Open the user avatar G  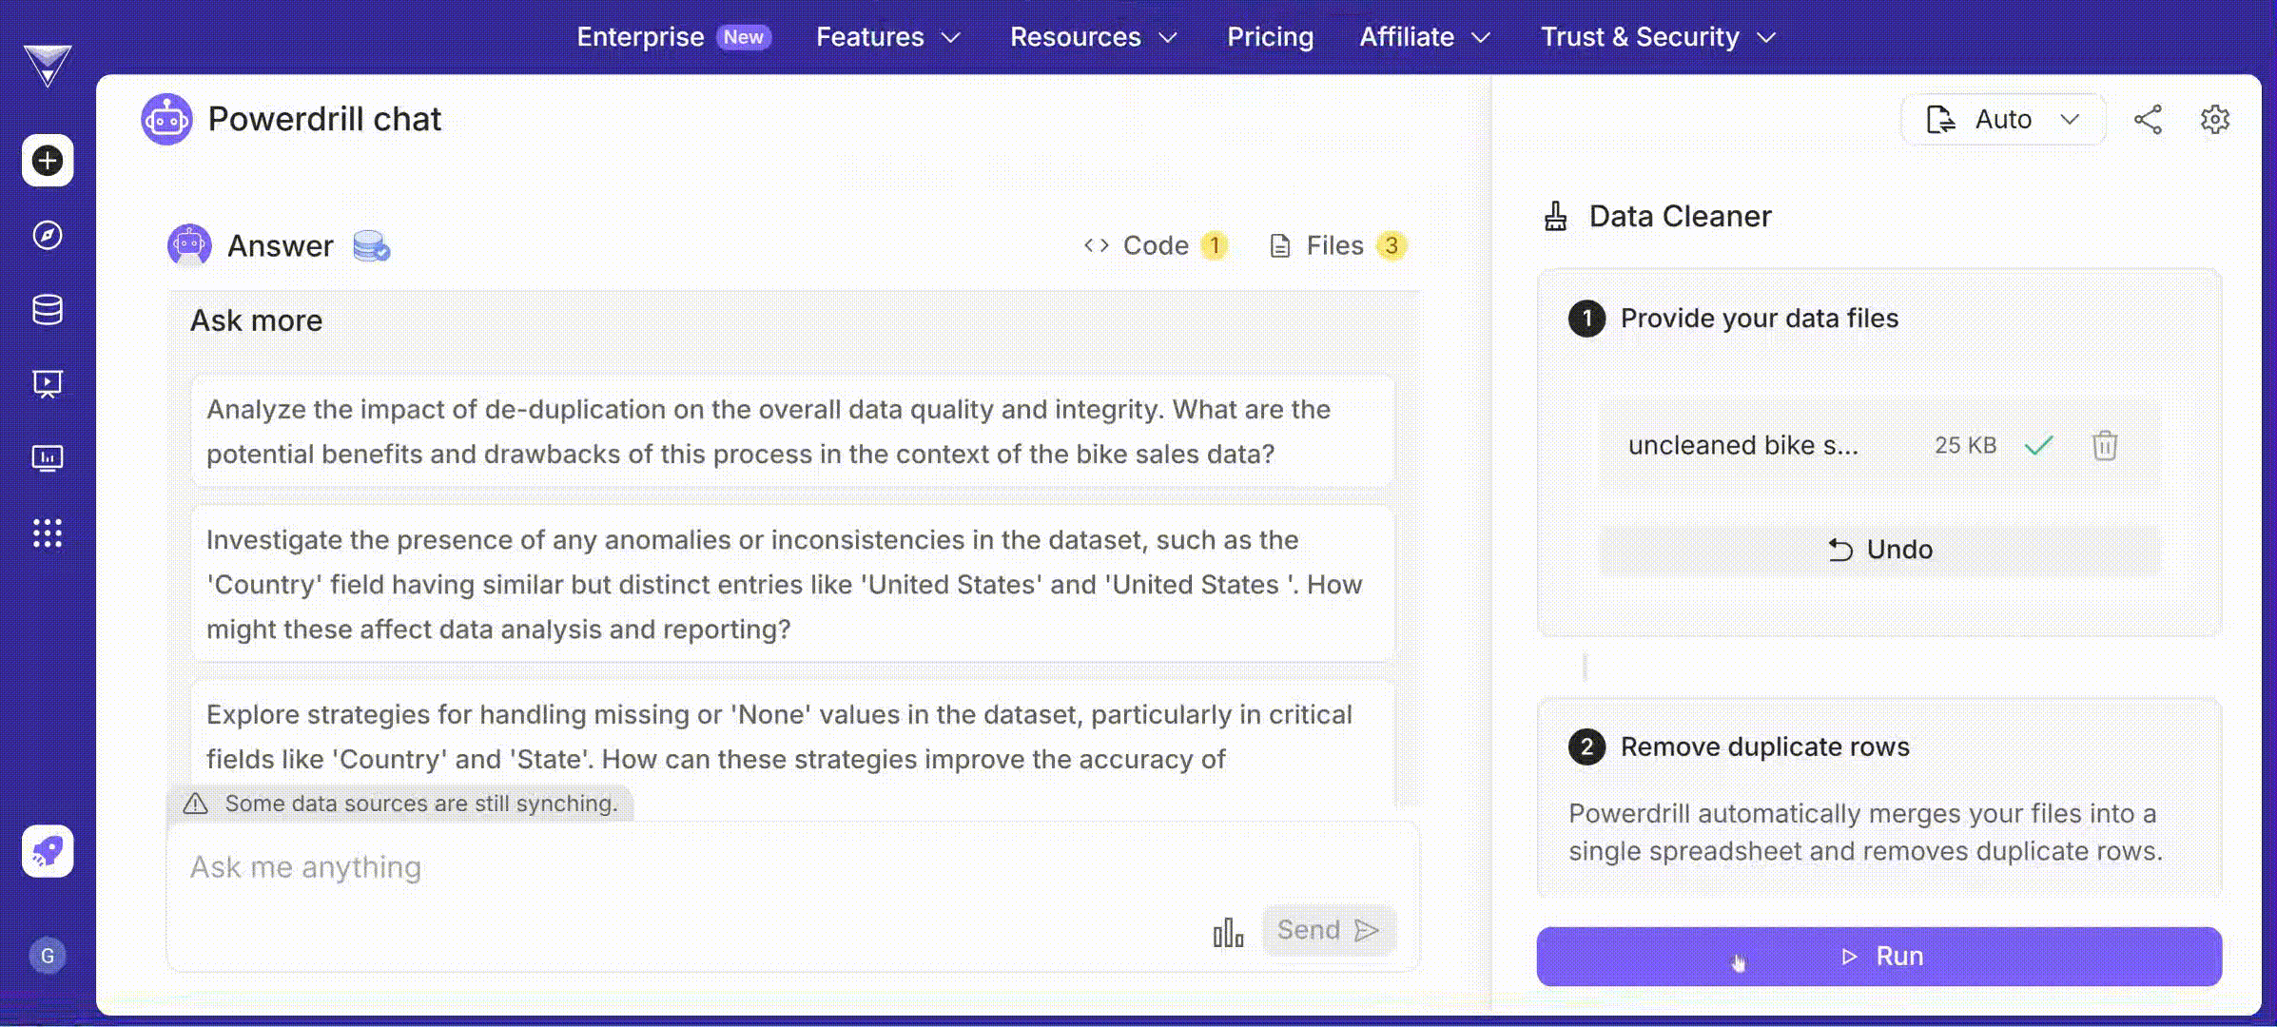tap(48, 956)
